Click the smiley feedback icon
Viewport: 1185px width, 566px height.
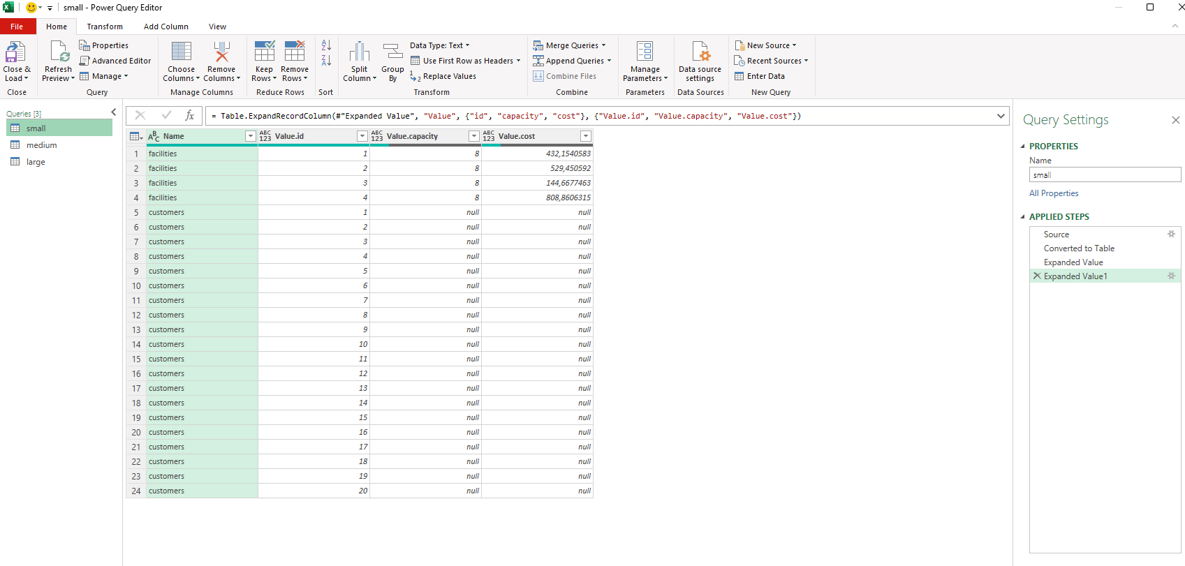31,8
